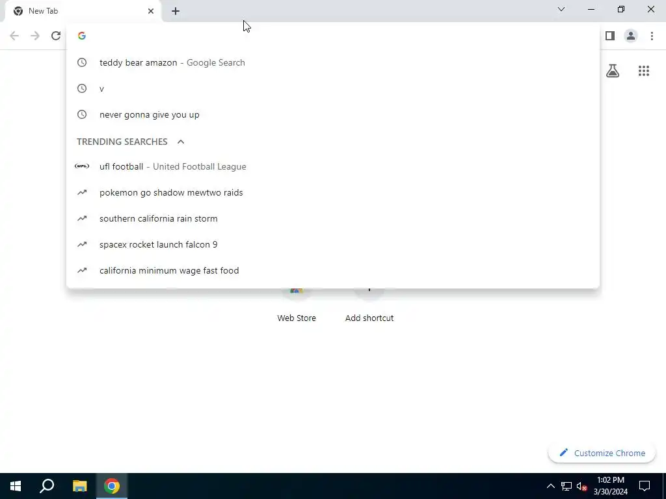Select the New Tab tab

pos(83,11)
